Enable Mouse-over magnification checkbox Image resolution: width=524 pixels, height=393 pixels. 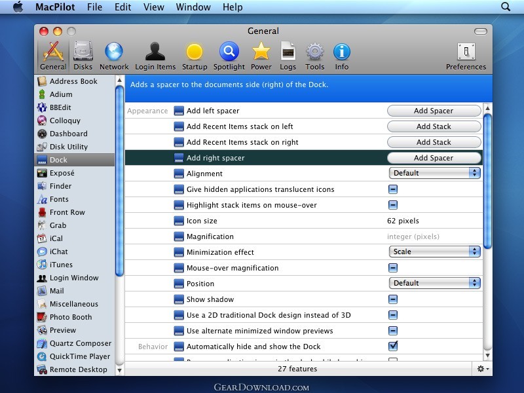393,268
